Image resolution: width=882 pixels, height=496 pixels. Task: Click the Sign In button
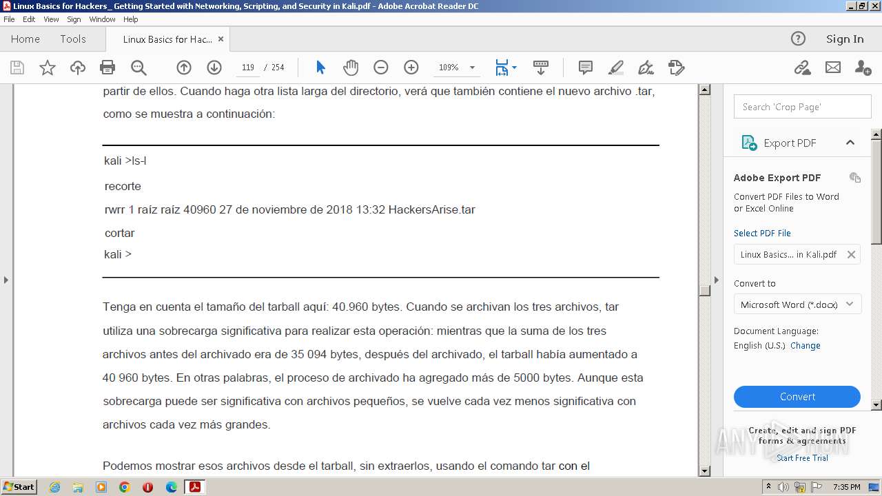click(x=845, y=39)
